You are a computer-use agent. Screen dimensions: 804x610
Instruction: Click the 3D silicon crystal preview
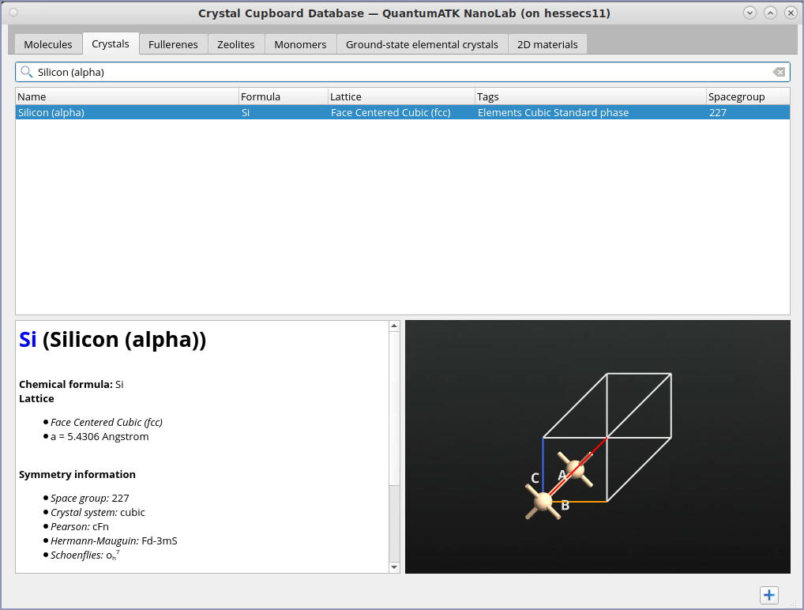597,446
